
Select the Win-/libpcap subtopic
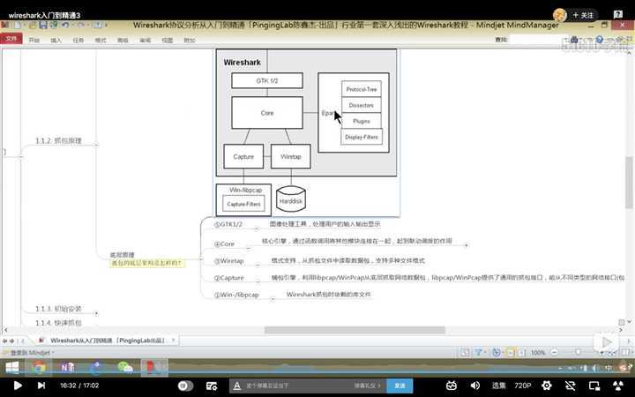point(236,295)
